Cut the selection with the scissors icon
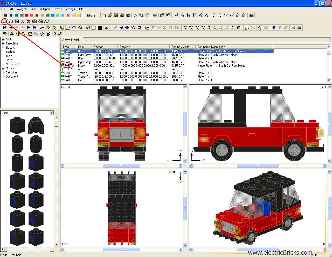This screenshot has width=332, height=257. pyautogui.click(x=135, y=15)
